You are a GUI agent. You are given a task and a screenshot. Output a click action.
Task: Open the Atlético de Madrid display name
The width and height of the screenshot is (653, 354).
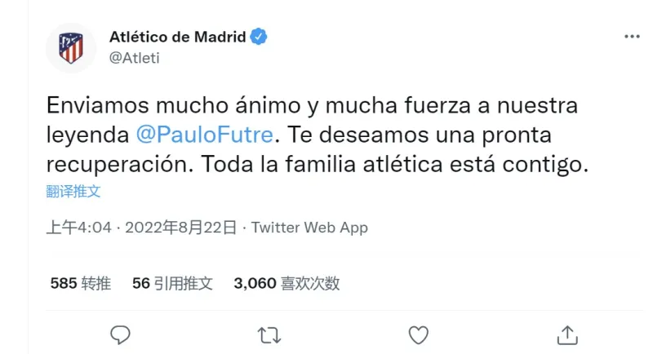(178, 37)
